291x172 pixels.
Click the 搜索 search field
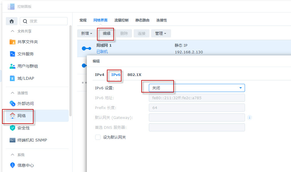tap(44, 21)
